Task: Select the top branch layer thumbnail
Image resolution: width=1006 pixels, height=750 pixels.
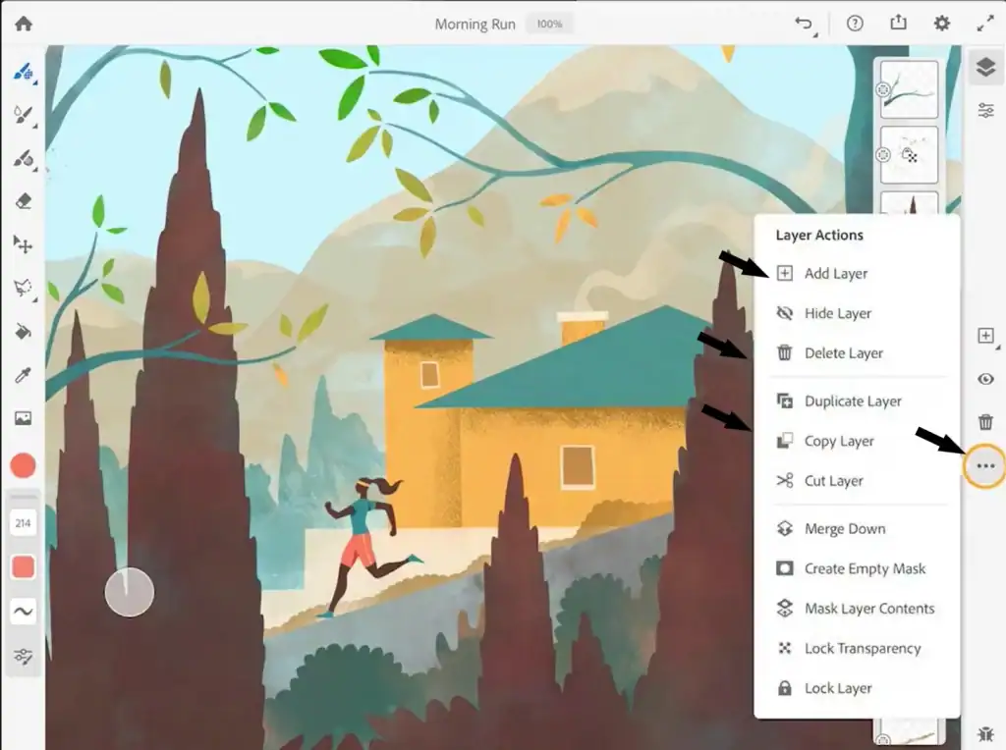Action: point(910,90)
